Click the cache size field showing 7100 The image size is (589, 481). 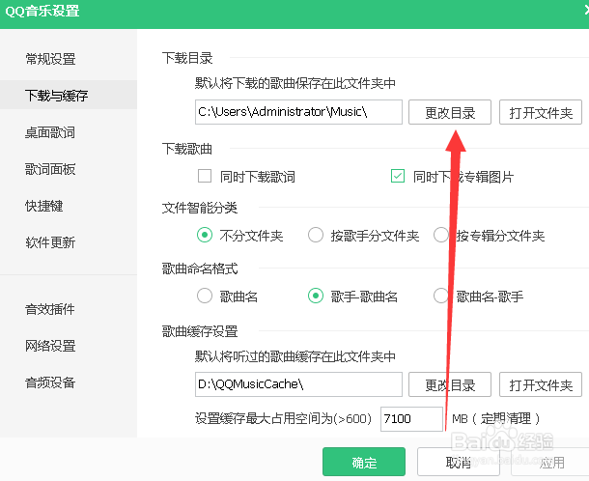[411, 419]
